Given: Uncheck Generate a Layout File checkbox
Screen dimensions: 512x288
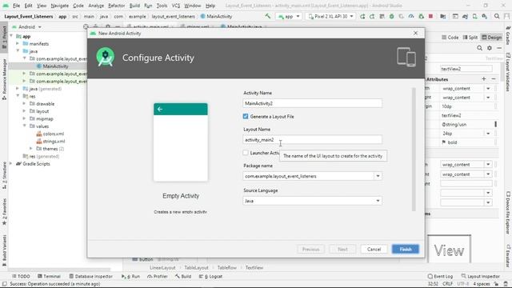Looking at the screenshot, I should click(x=246, y=116).
